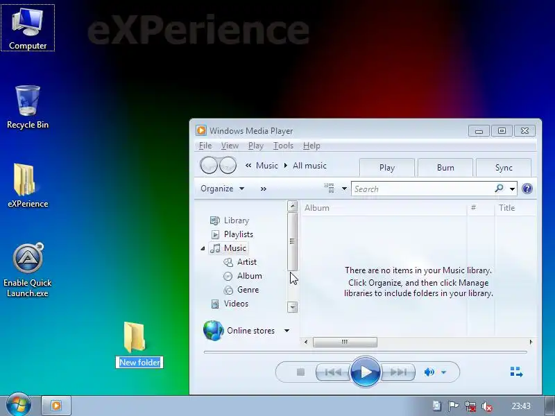Click the Windows Media Player title icon
The height and width of the screenshot is (416, 555).
click(201, 130)
